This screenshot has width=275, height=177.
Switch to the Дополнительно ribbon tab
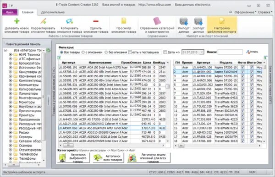[53, 12]
